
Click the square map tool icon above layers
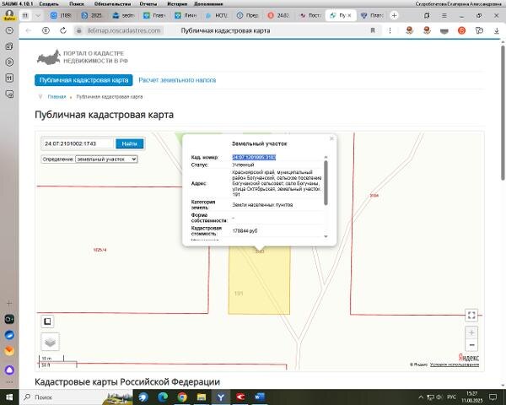coord(47,321)
